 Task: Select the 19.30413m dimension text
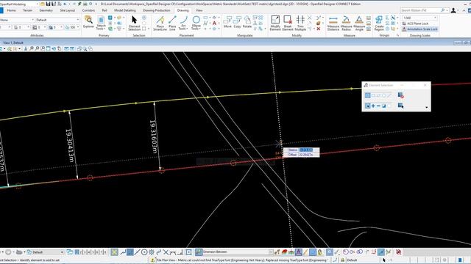tap(69, 146)
